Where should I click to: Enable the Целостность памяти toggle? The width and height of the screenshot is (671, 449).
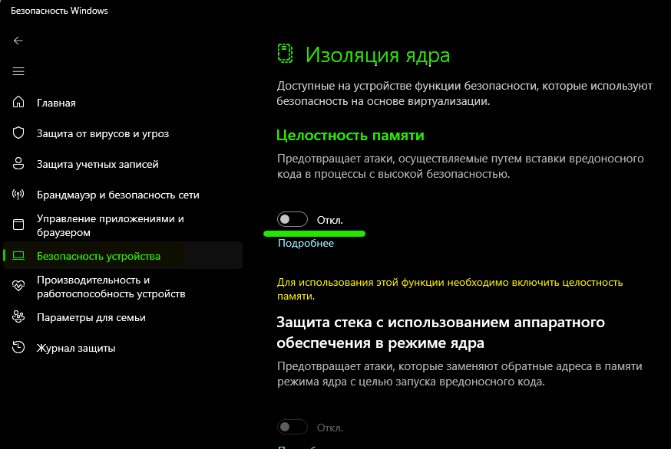[293, 219]
